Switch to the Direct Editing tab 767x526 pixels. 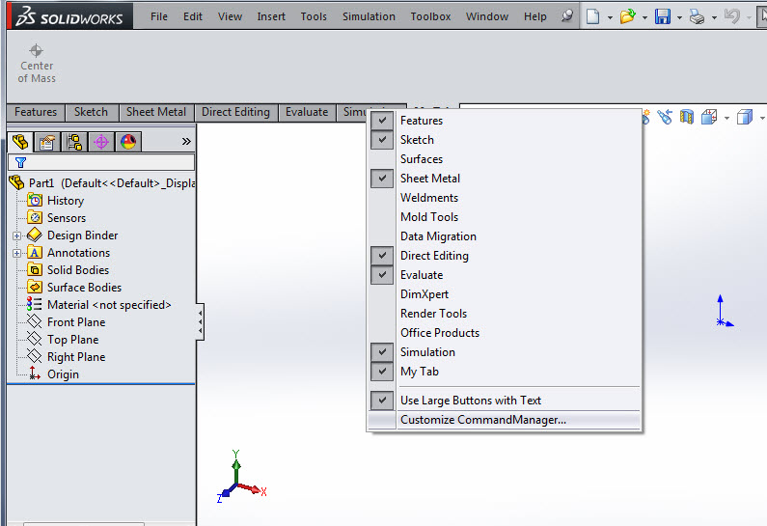pyautogui.click(x=235, y=112)
